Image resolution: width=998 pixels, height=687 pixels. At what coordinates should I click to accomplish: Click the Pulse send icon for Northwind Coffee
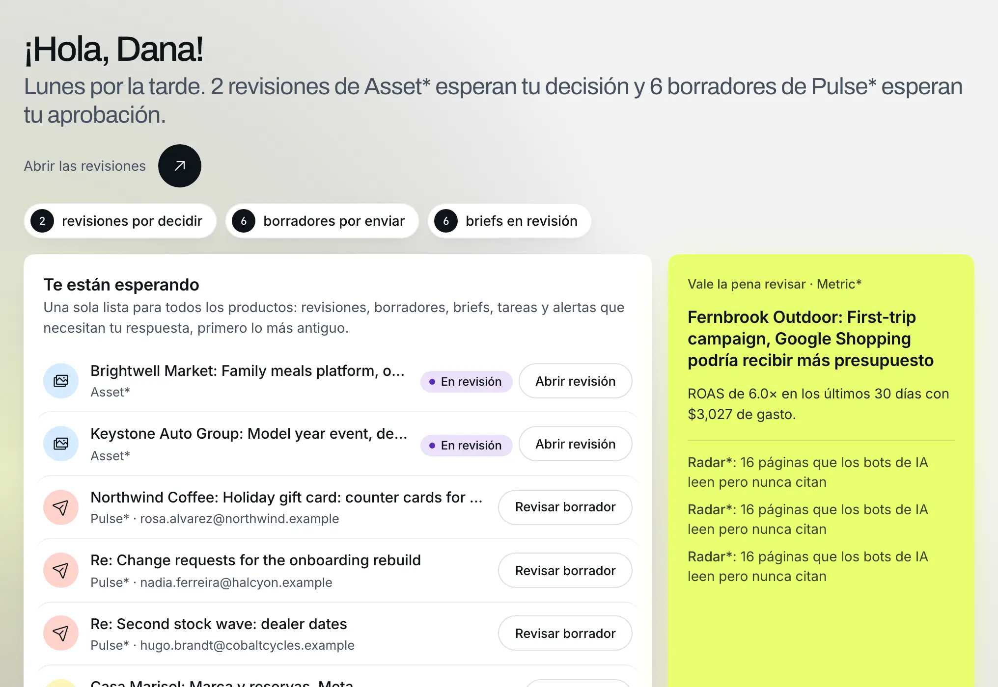[x=61, y=507]
